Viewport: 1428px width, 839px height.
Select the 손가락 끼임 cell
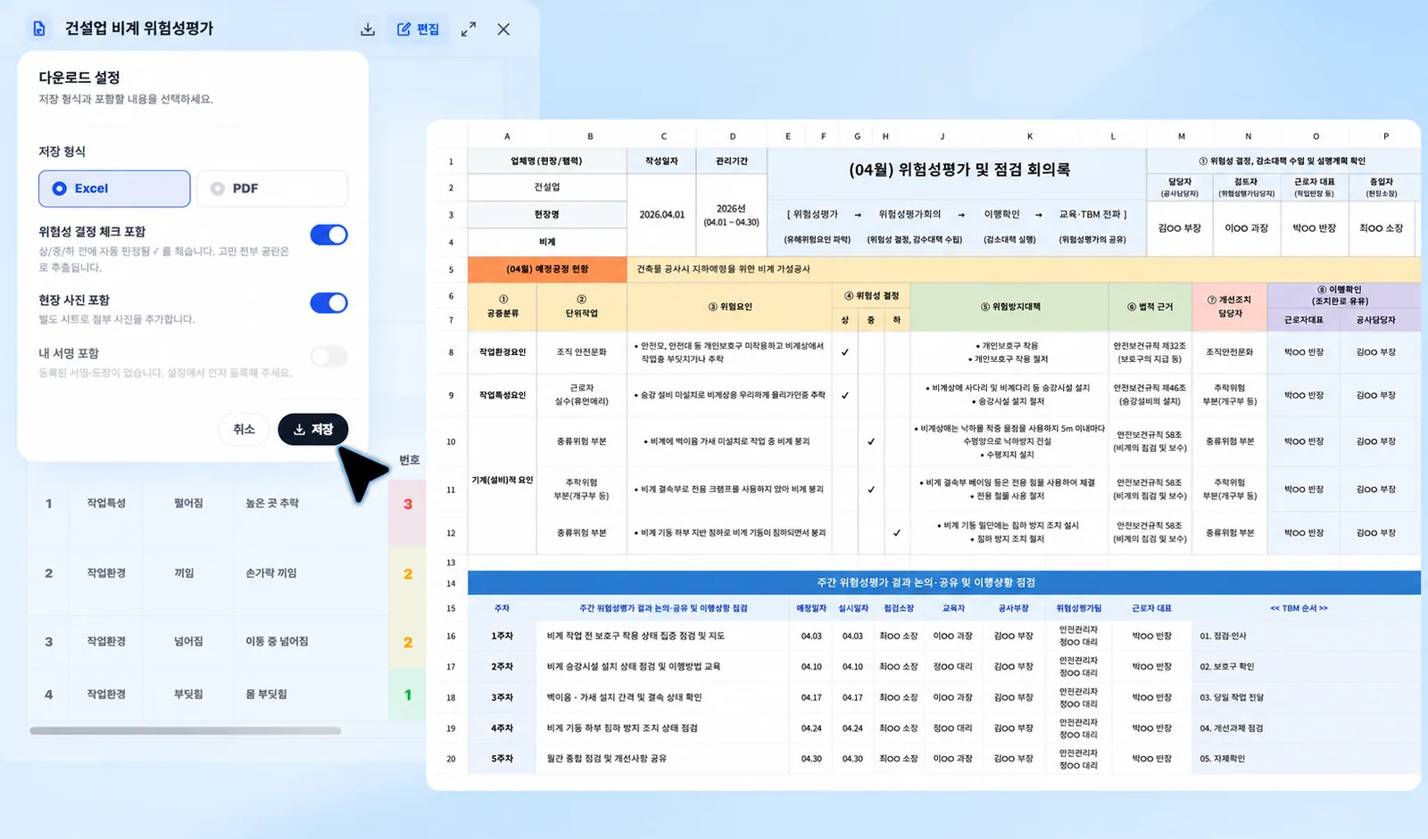[x=271, y=573]
